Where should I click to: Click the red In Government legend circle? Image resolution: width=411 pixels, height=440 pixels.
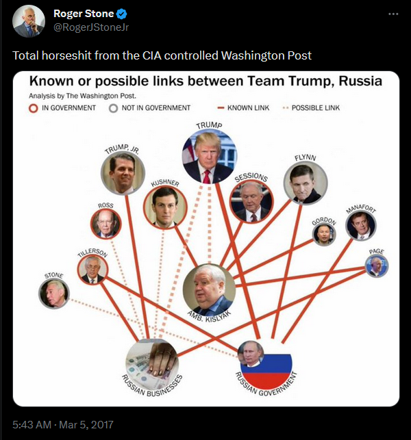33,108
